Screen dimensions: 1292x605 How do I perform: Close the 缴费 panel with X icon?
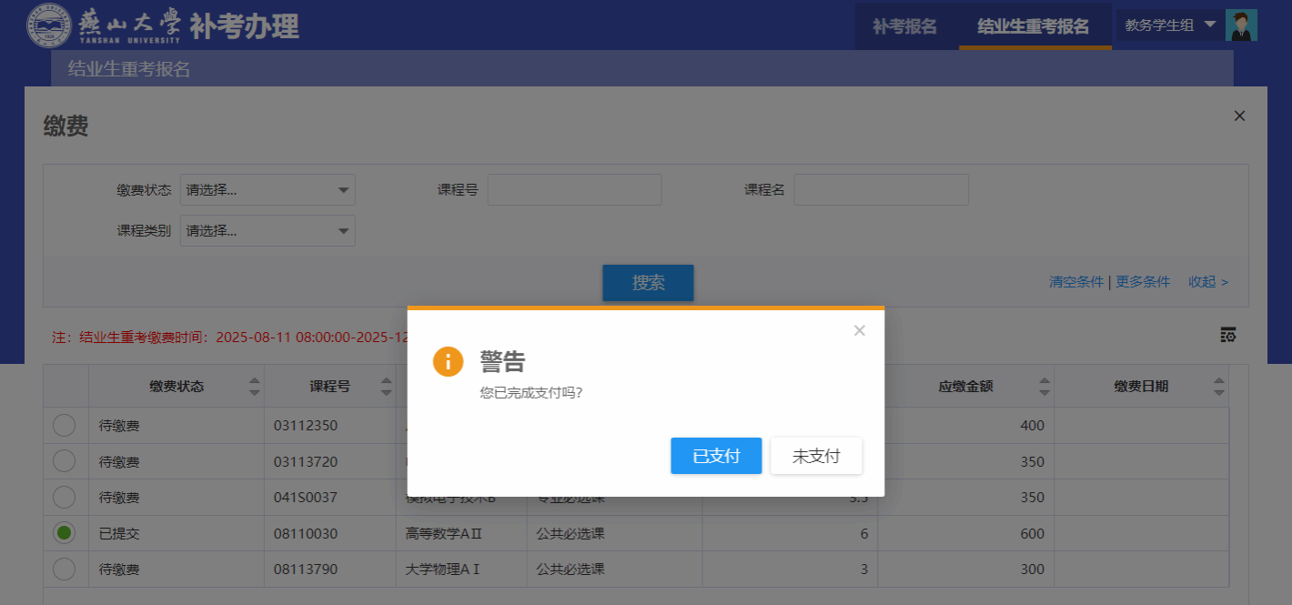[1239, 116]
